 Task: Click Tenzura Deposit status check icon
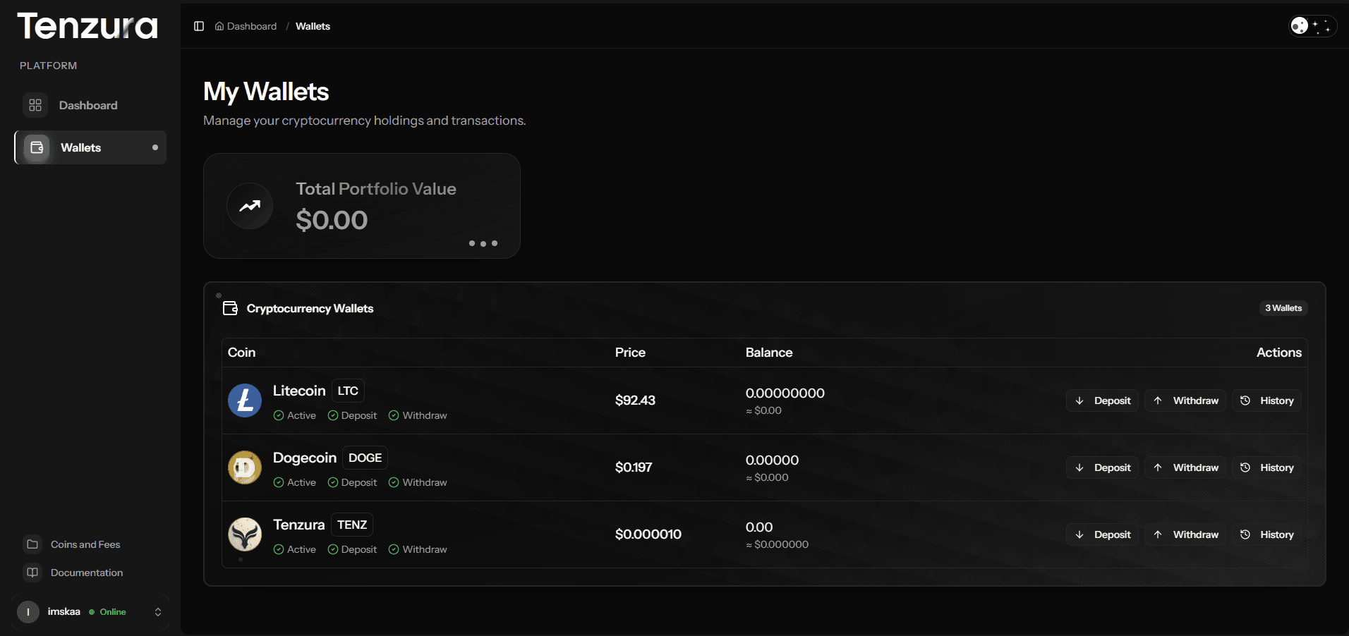pyautogui.click(x=333, y=549)
